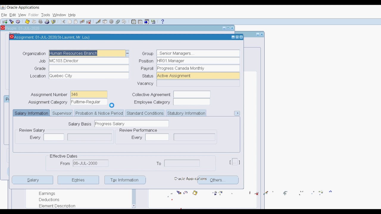Open the Folder menu
The width and height of the screenshot is (381, 214).
click(33, 15)
